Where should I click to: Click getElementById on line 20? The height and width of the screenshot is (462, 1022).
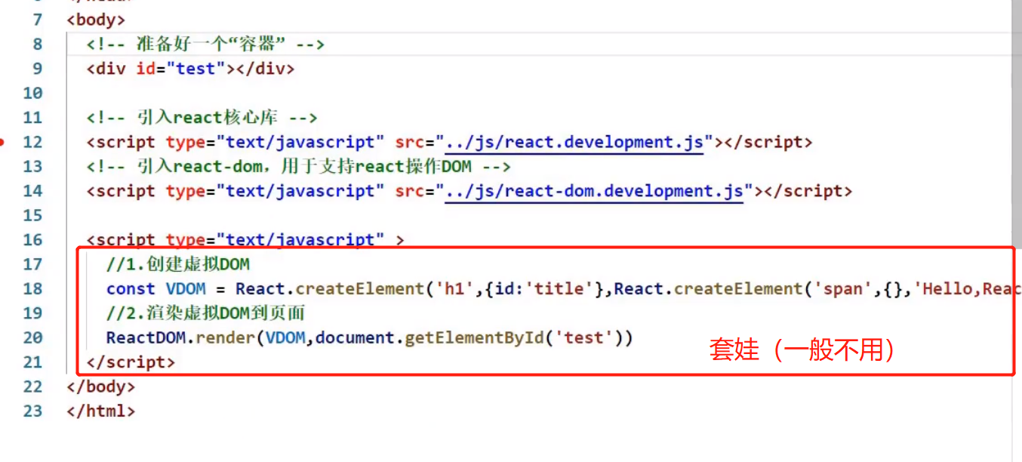[475, 337]
